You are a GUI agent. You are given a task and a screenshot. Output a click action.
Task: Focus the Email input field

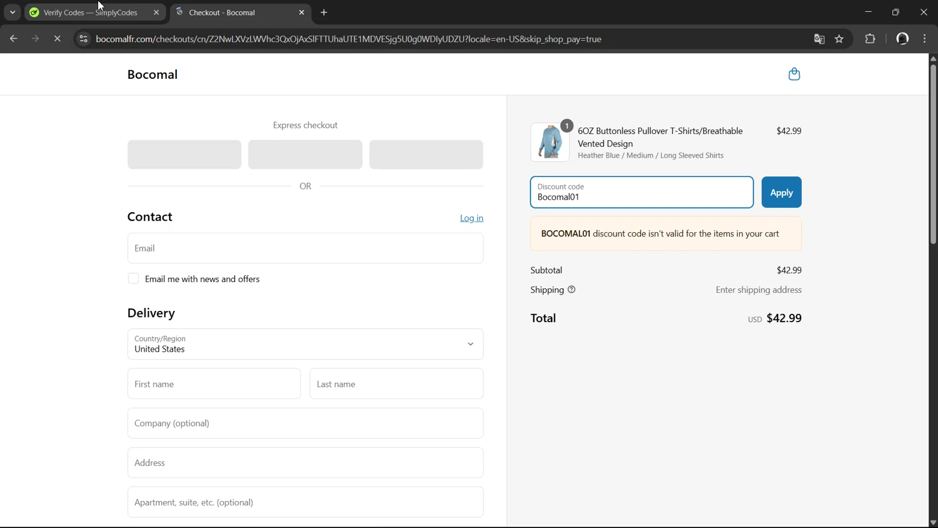pos(305,248)
